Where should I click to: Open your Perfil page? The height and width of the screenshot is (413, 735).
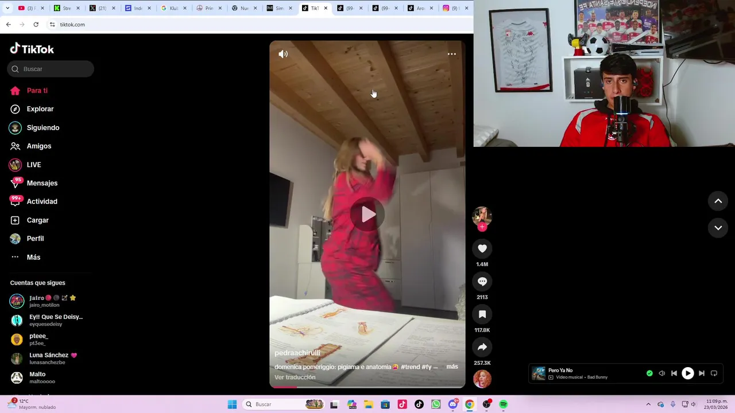point(26,239)
